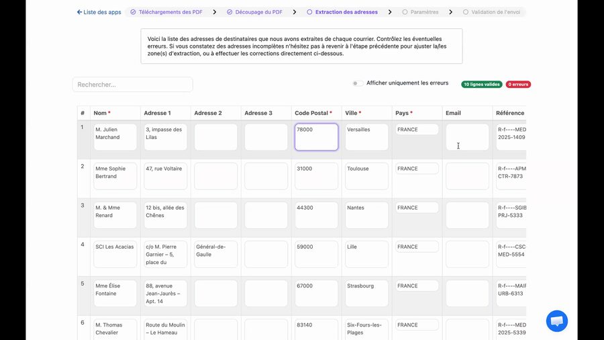Edit the name M. & Mme Renard

115,215
